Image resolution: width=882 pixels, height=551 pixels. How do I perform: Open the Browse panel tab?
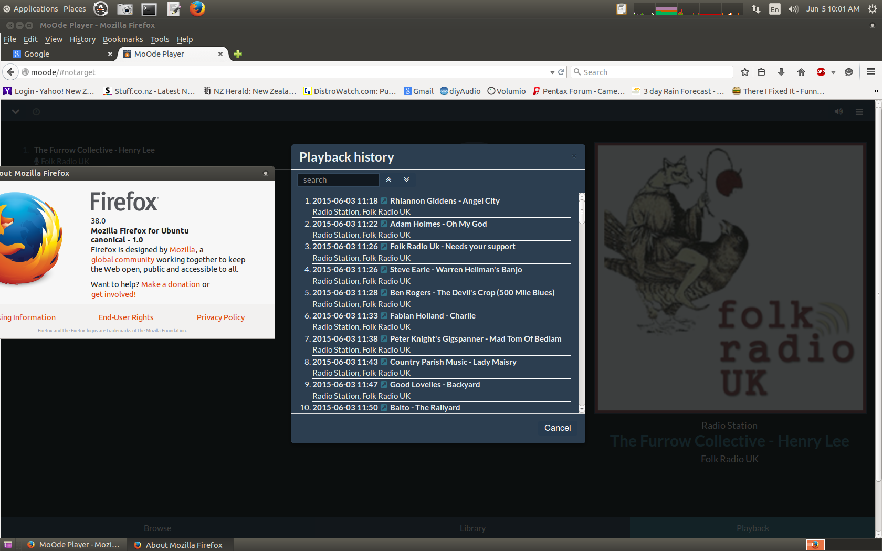pyautogui.click(x=157, y=528)
